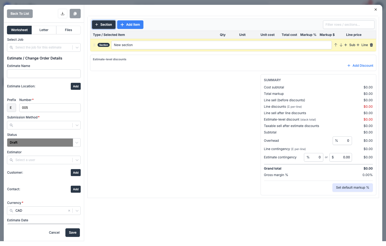Grab the drag handle of New section row
The image size is (386, 246).
94,45
